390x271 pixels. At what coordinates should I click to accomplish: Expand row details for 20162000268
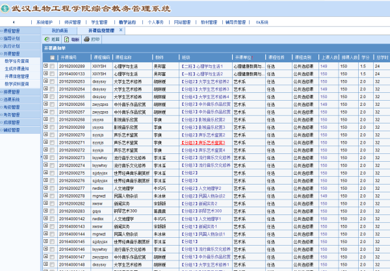pos(45,119)
